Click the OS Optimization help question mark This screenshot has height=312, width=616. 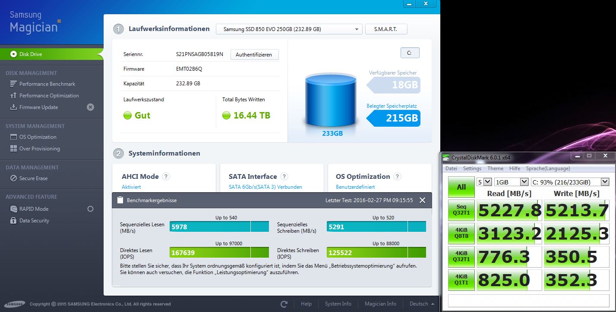pos(397,176)
